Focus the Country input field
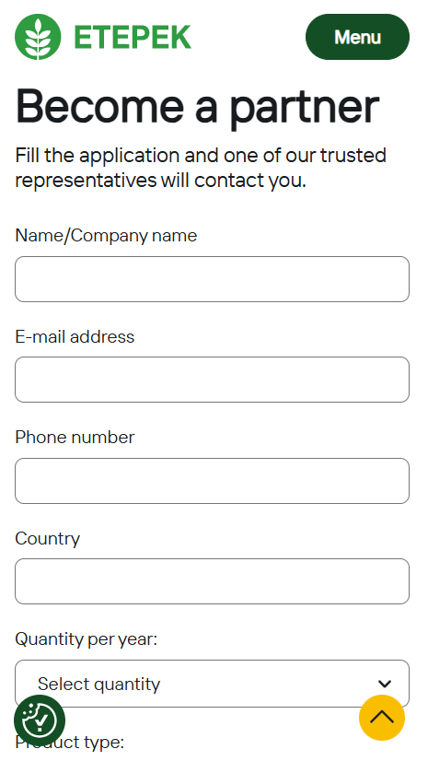The image size is (428, 761). point(213,581)
